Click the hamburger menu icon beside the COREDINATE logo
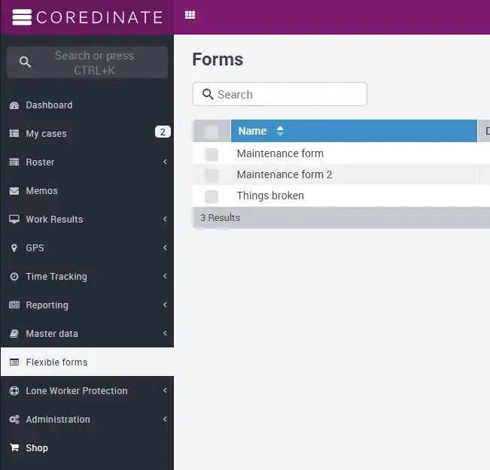The image size is (490, 470). pyautogui.click(x=22, y=17)
